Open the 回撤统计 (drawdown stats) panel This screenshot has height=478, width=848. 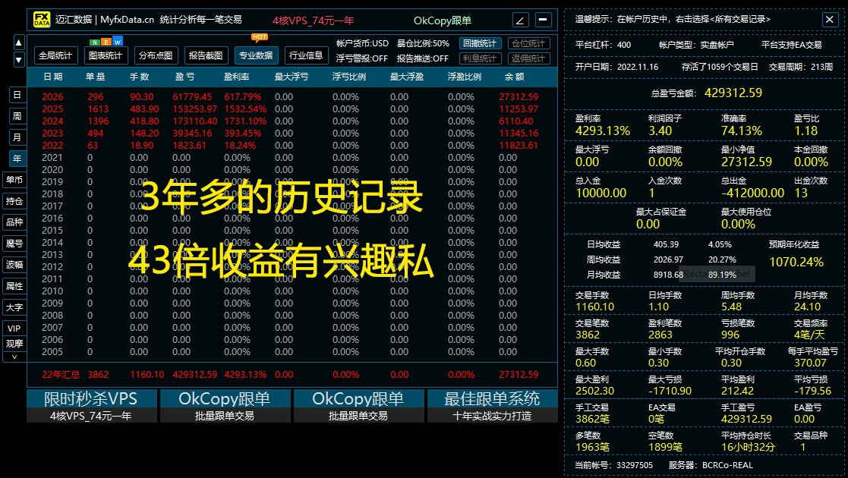(480, 43)
